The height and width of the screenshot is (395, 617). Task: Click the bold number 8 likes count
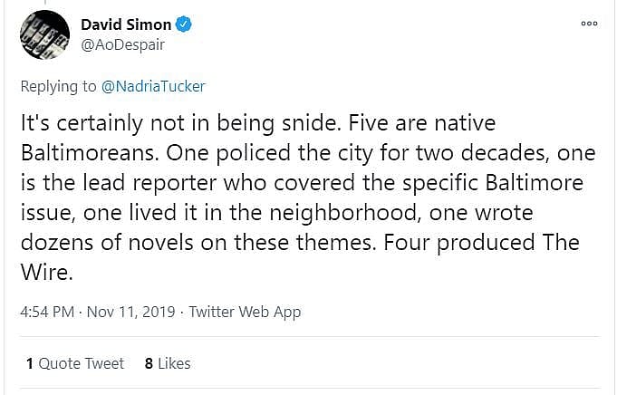tap(149, 362)
